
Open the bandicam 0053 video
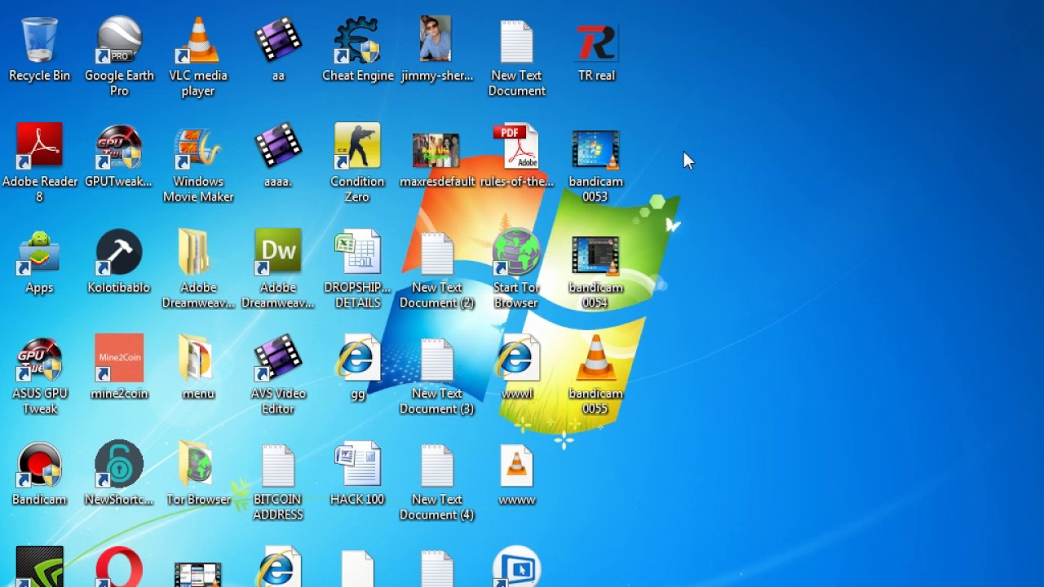[595, 147]
